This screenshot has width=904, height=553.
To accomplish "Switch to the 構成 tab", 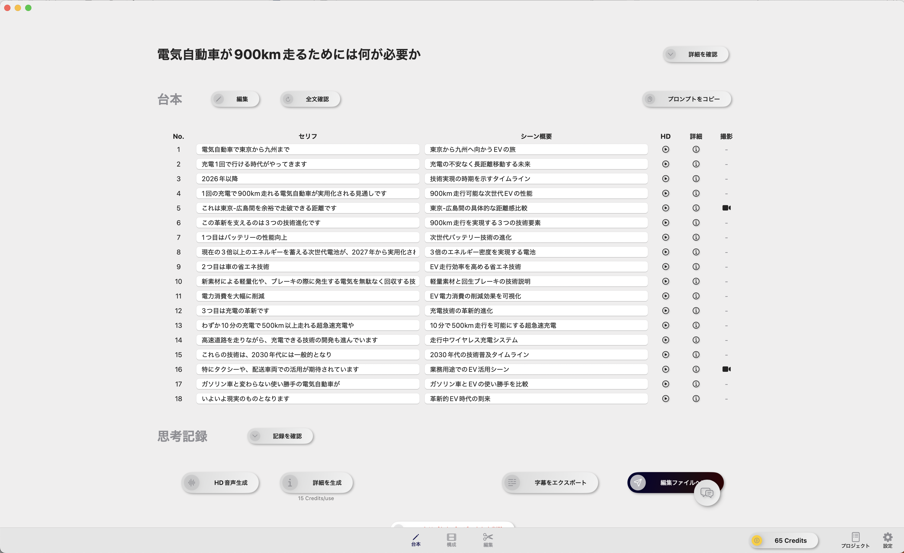I will click(x=451, y=540).
